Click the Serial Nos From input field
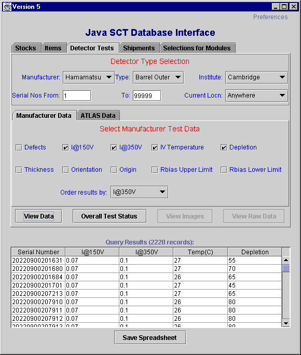 click(77, 95)
